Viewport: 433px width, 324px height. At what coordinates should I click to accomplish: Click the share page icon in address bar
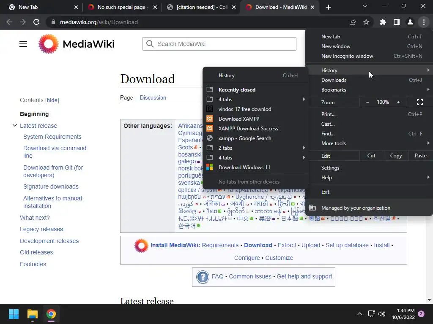(353, 22)
